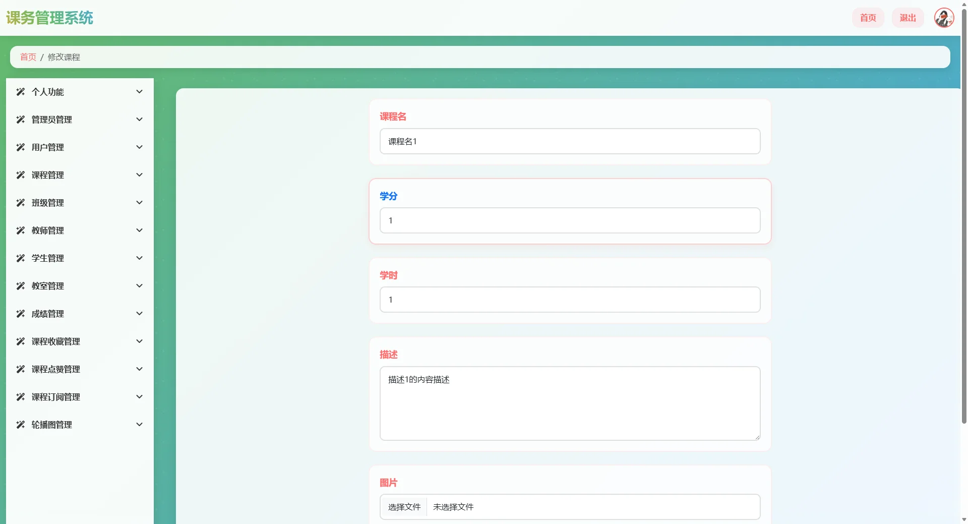This screenshot has height=524, width=968.
Task: Click the wand icon beside 课程管理
Action: click(20, 175)
